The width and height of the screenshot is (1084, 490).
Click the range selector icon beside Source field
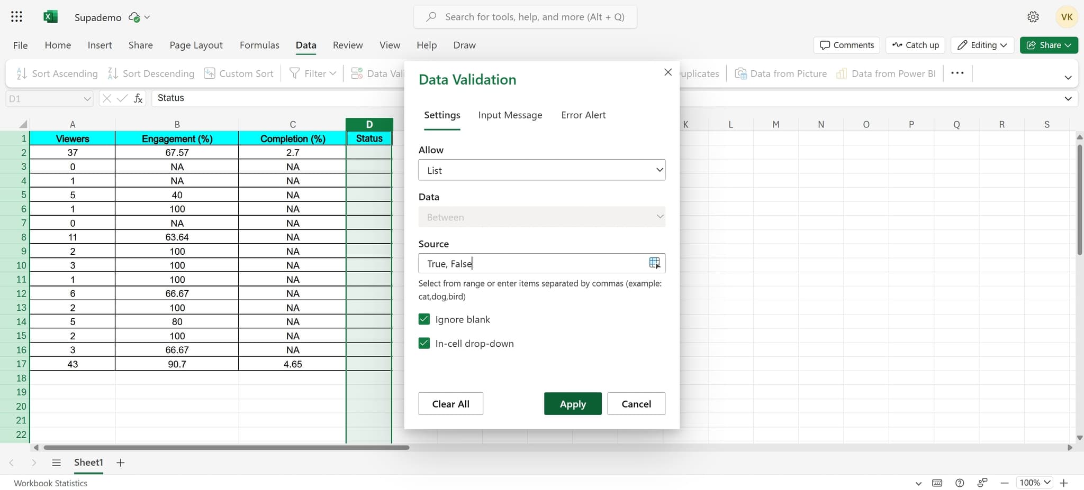tap(654, 263)
